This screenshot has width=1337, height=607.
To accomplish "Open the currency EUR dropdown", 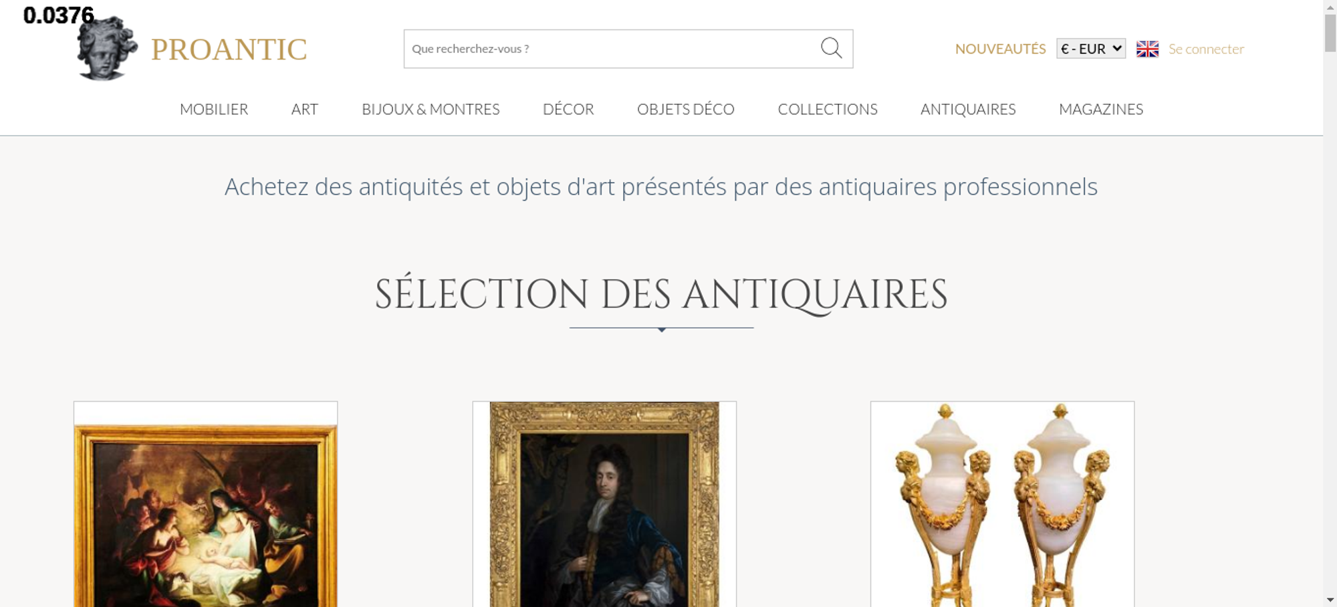I will click(1091, 49).
